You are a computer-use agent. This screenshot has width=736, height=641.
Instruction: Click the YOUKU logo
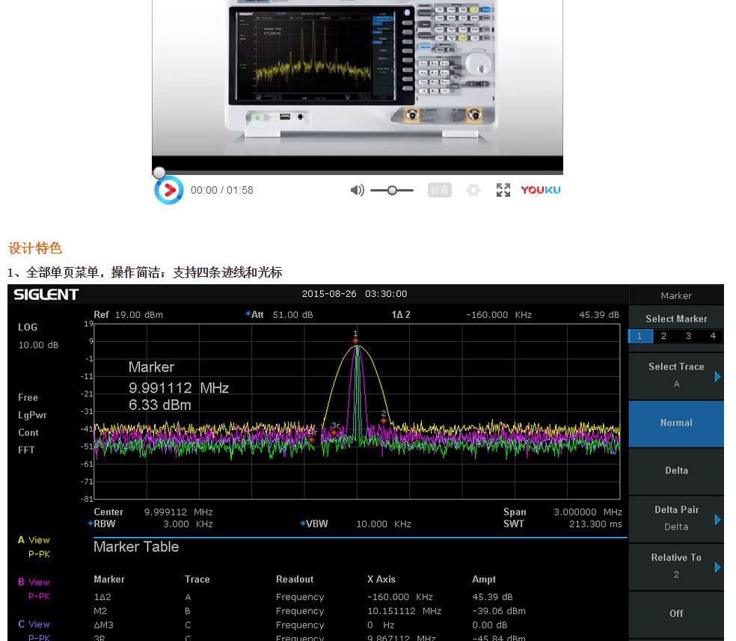point(540,190)
